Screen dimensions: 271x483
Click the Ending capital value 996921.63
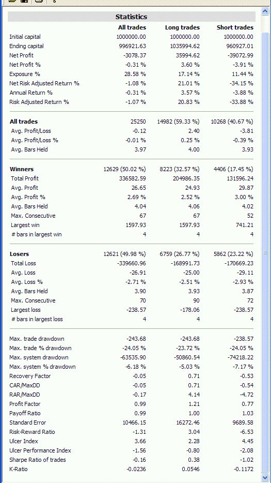point(132,46)
